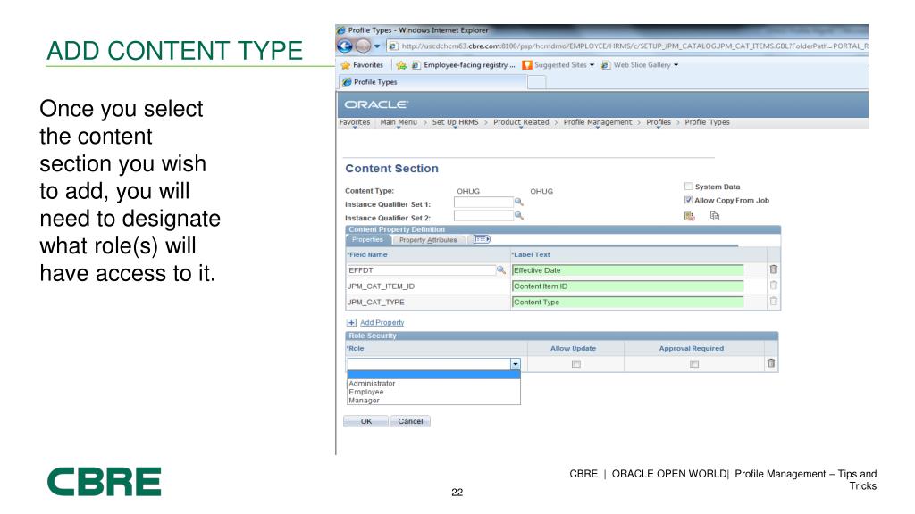Click the JPM_CAT_ITEM_ID row trash icon

773,285
